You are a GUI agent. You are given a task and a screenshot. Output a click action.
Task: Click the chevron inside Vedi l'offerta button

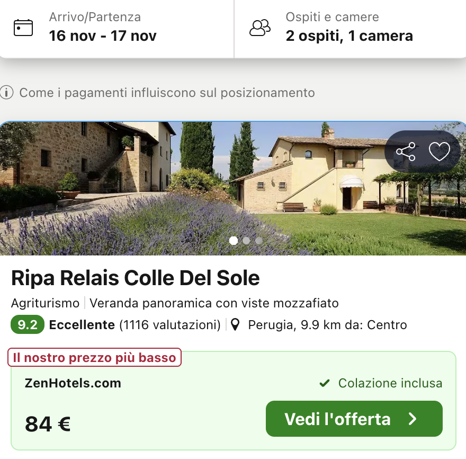coord(413,418)
